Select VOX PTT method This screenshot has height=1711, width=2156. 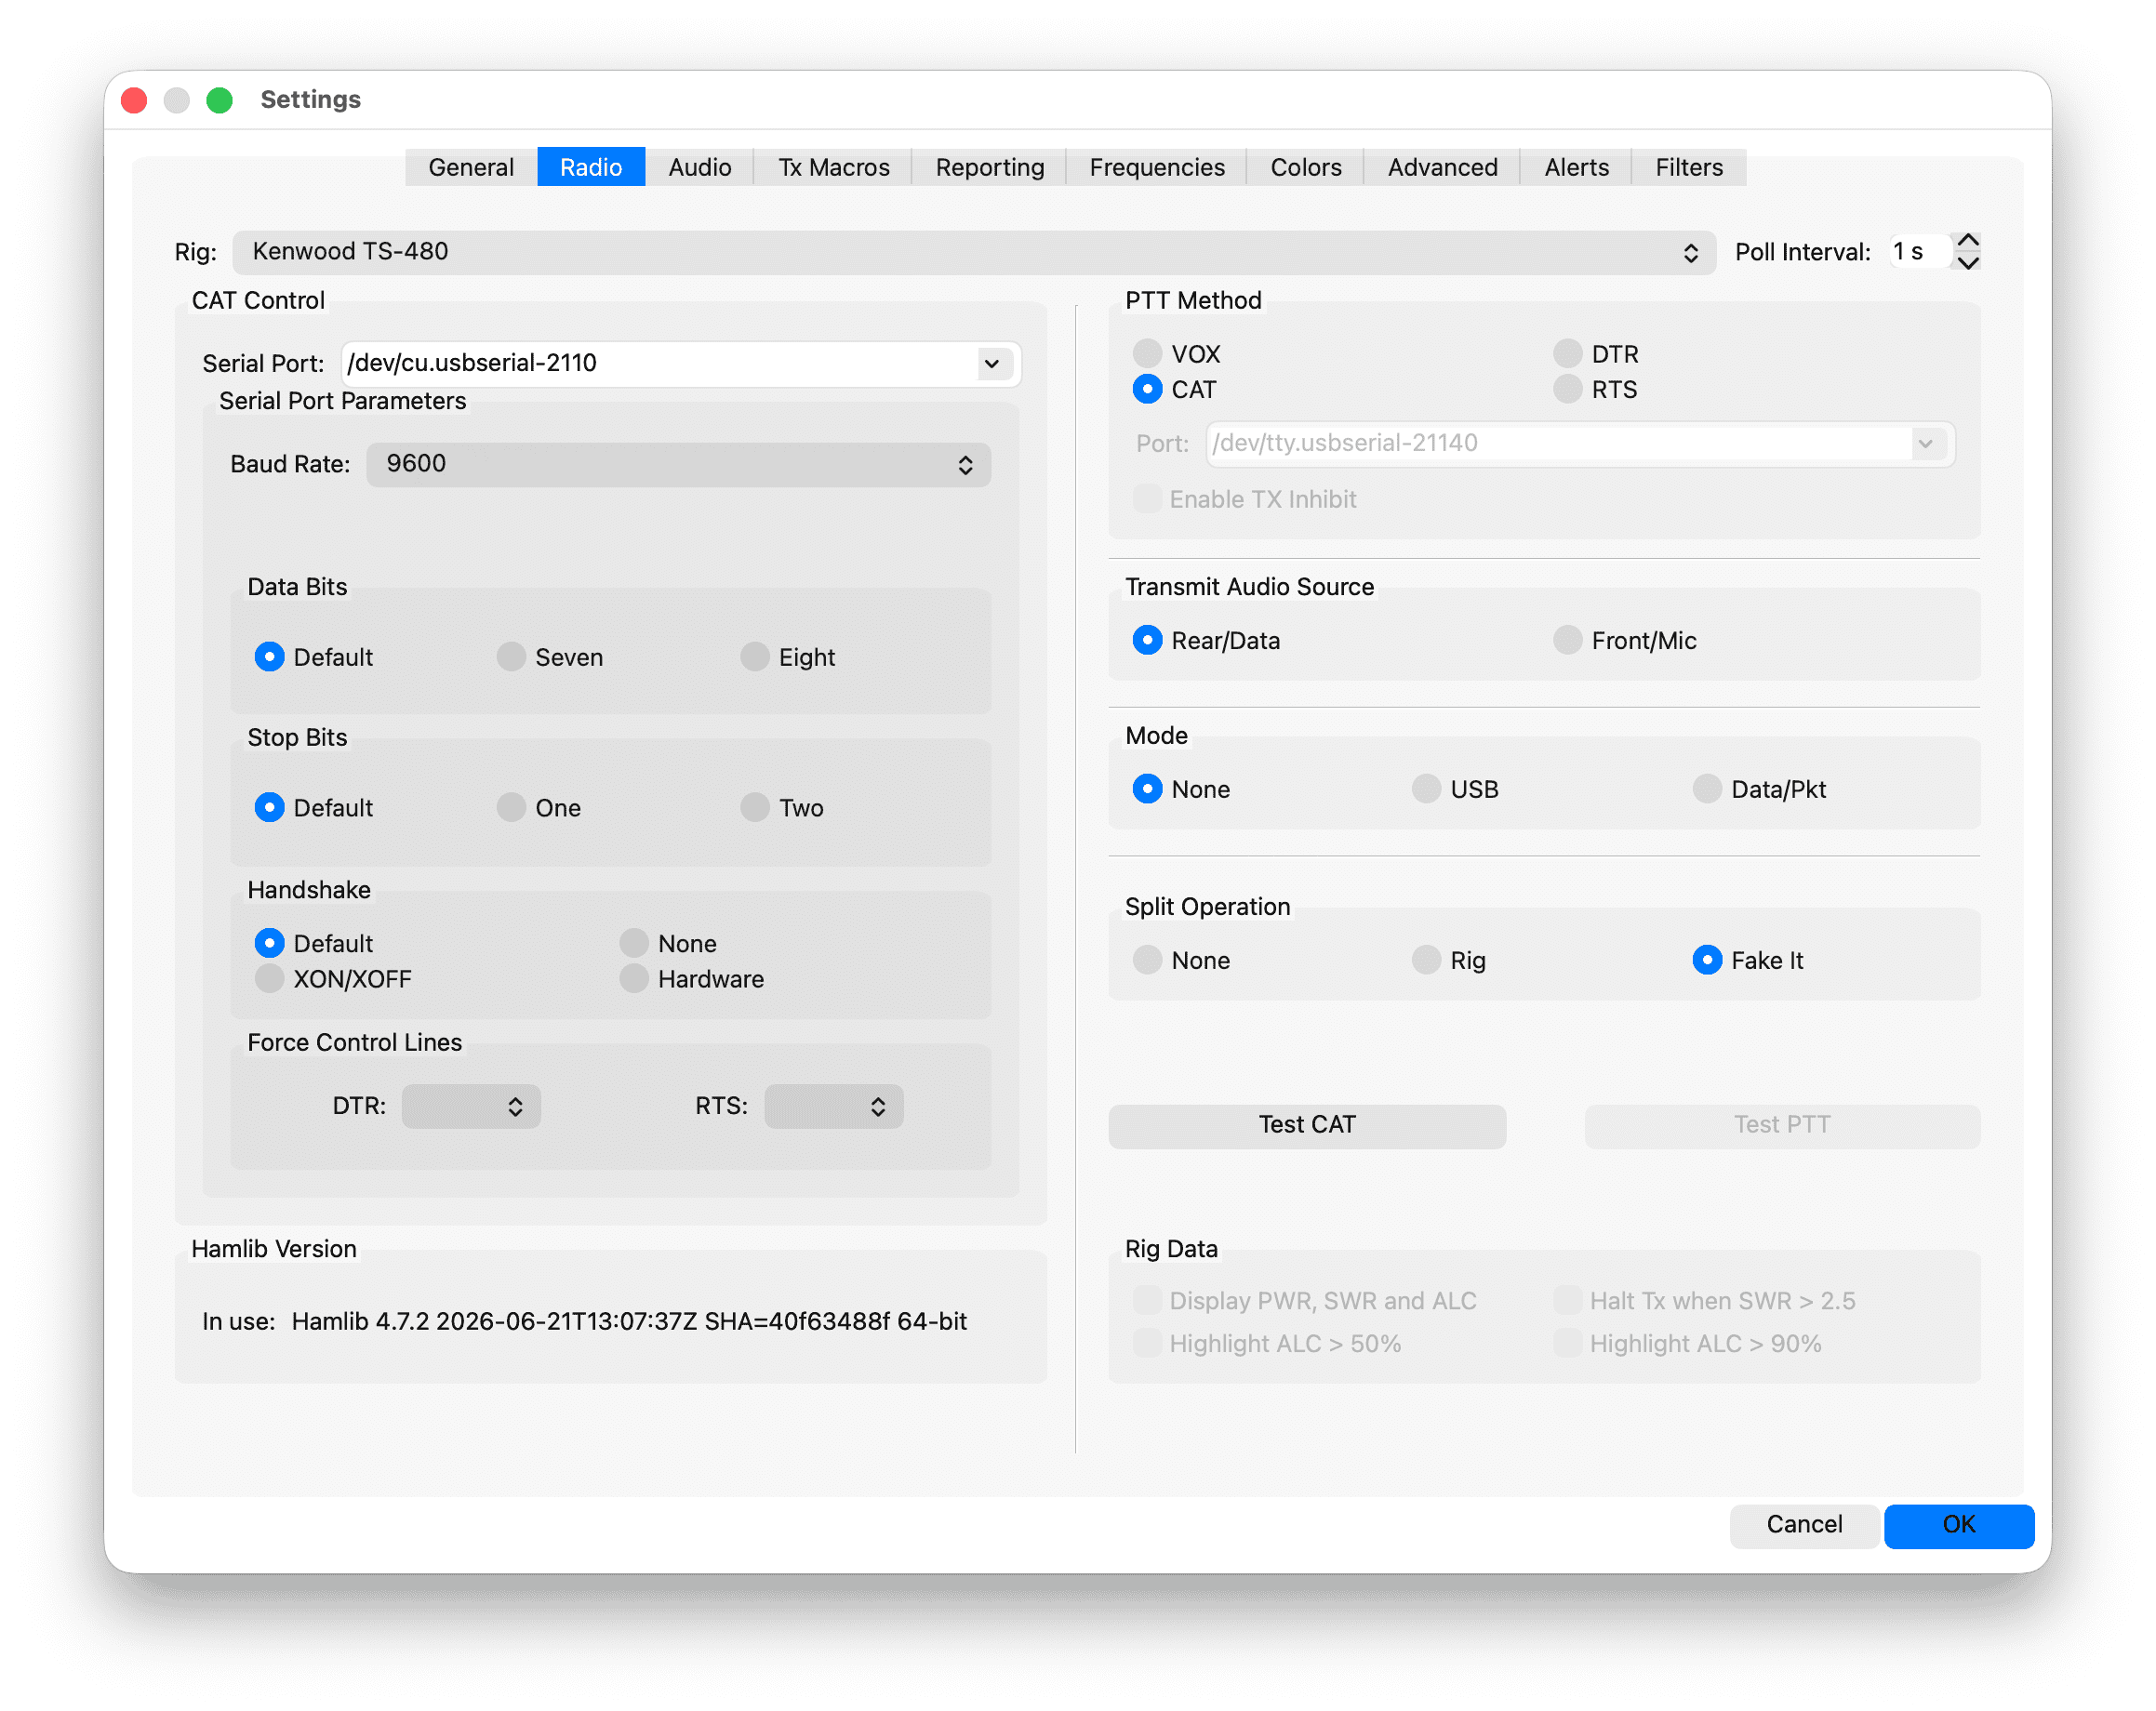point(1176,354)
